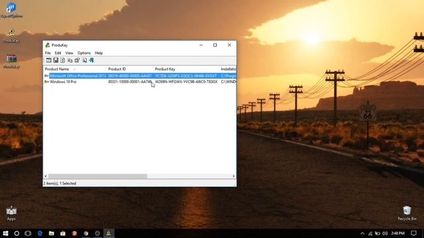Open Properties from the ProduKey toolbar

(77, 60)
